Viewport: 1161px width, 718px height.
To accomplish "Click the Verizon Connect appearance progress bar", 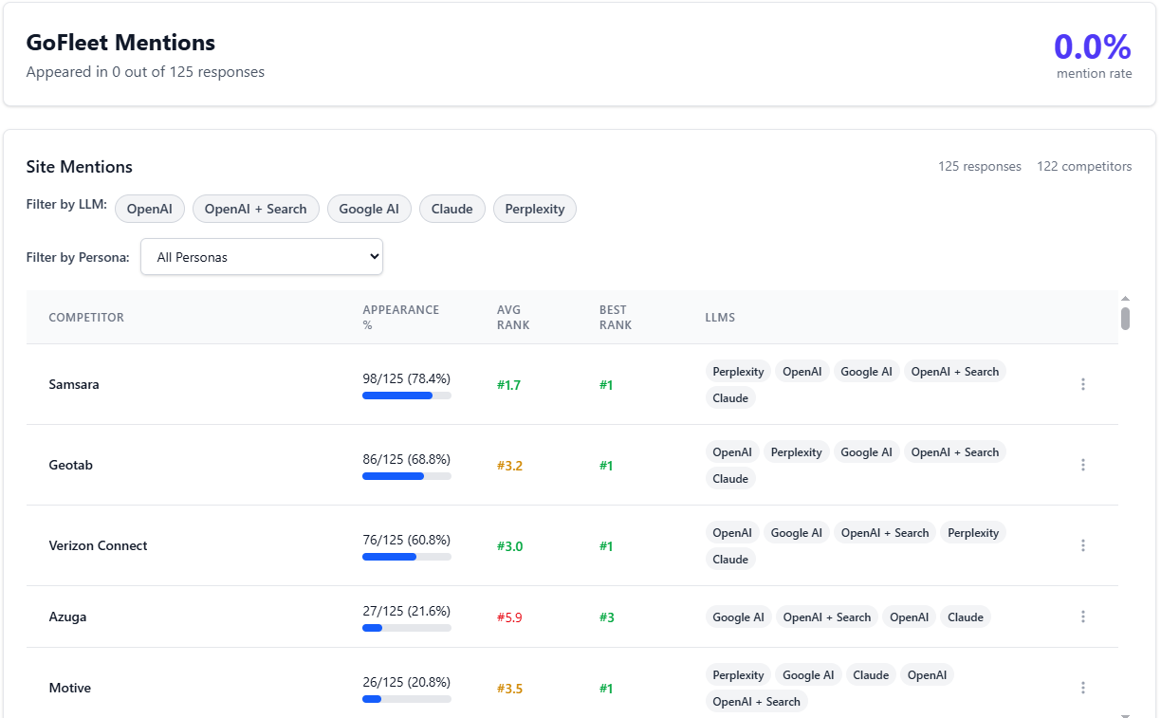I will coord(407,557).
